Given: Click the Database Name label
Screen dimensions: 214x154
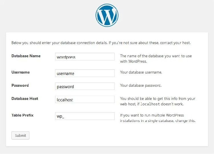Looking at the screenshot, I should coord(26,56).
